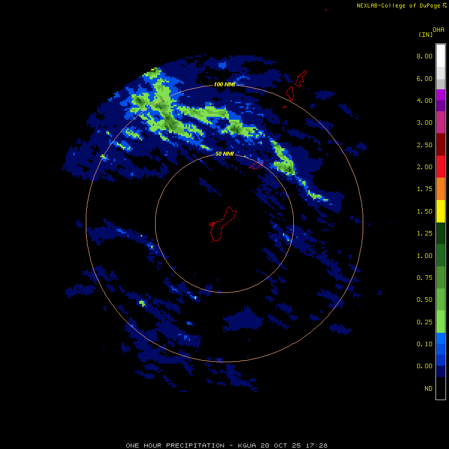Click the 100 NMI range ring label
Screen dimensions: 449x449
coord(225,84)
